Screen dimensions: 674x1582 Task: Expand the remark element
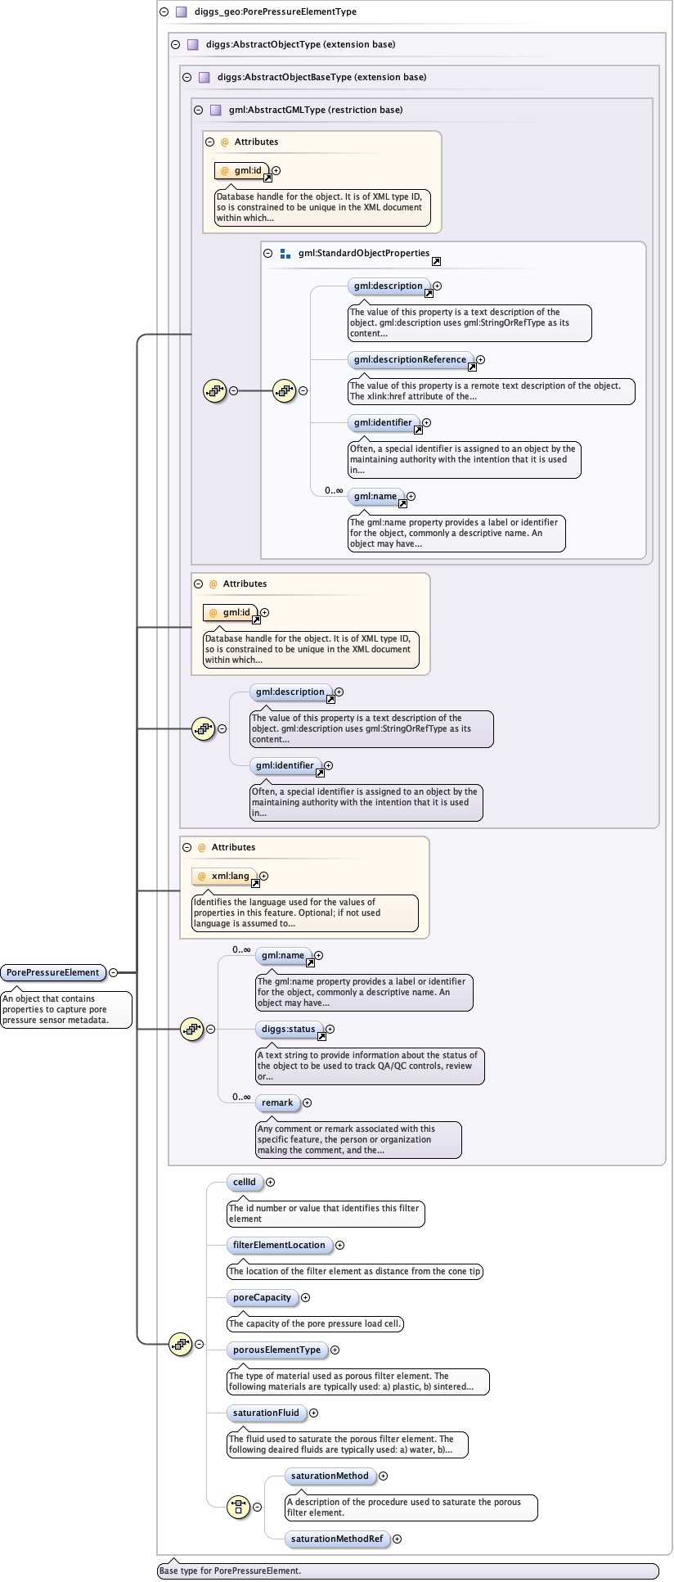308,1102
